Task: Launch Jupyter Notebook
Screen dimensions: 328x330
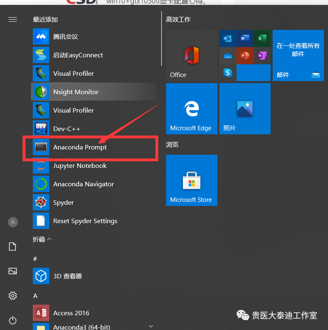Action: [94, 166]
